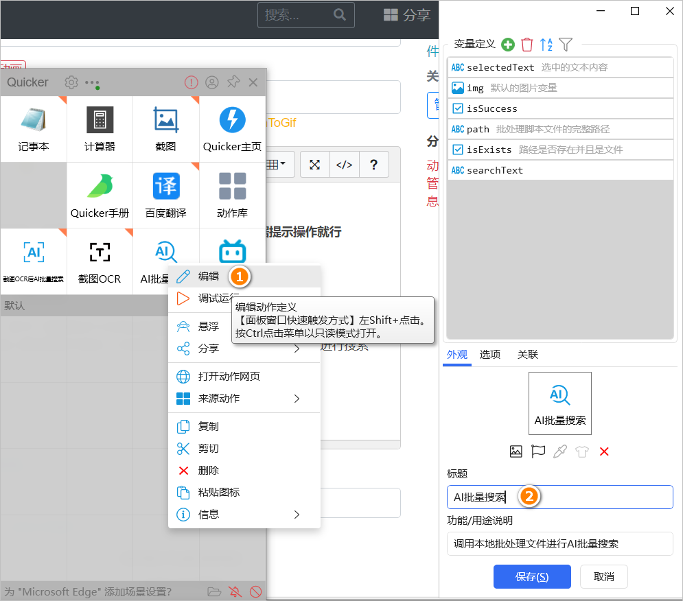
Task: Start the 截图 screenshot action
Action: 166,129
